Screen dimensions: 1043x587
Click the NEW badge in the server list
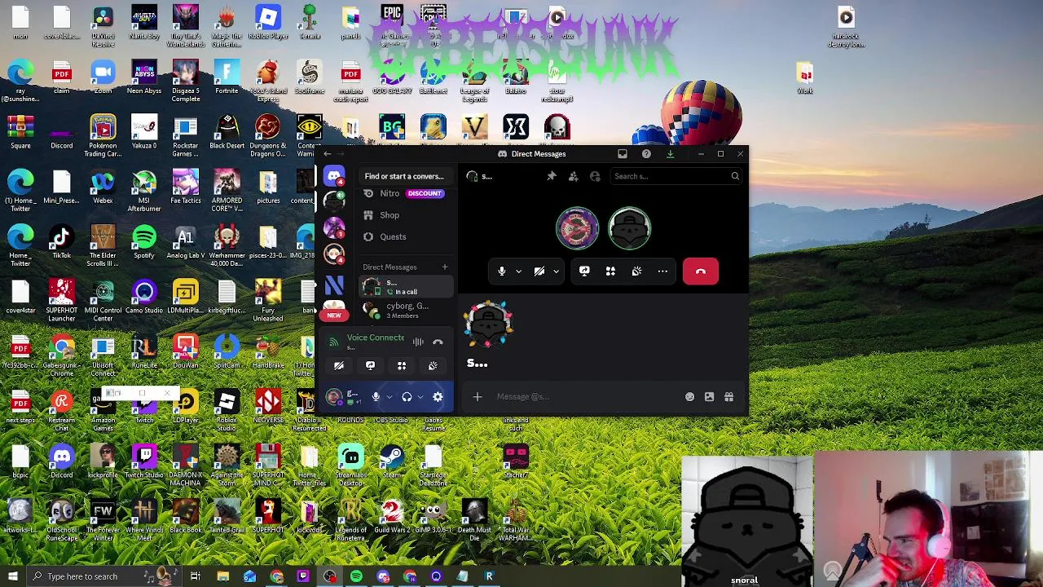[334, 316]
